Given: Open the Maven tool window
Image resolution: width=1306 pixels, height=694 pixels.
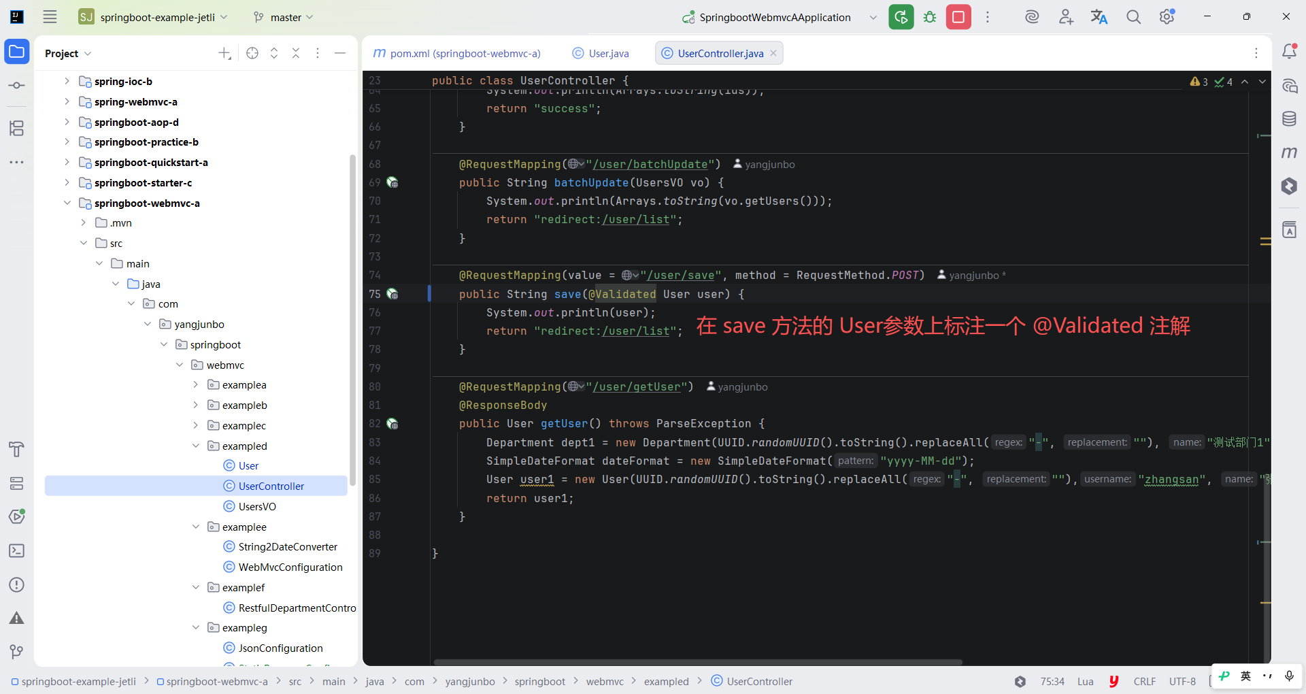Looking at the screenshot, I should point(1289,152).
